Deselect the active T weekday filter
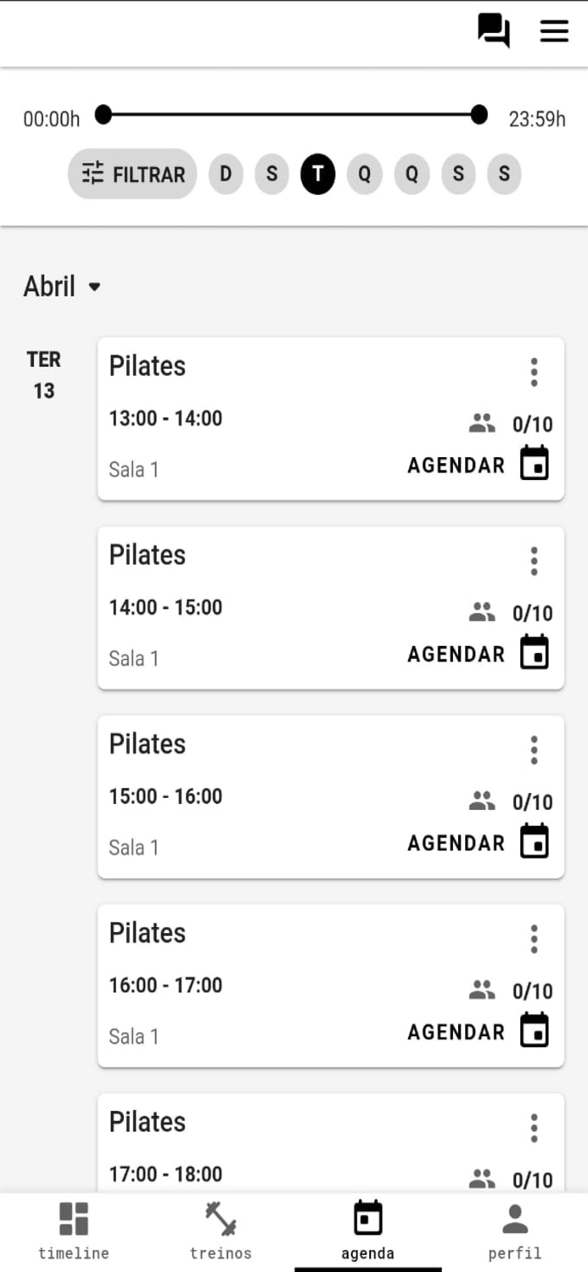The height and width of the screenshot is (1272, 588). [318, 175]
